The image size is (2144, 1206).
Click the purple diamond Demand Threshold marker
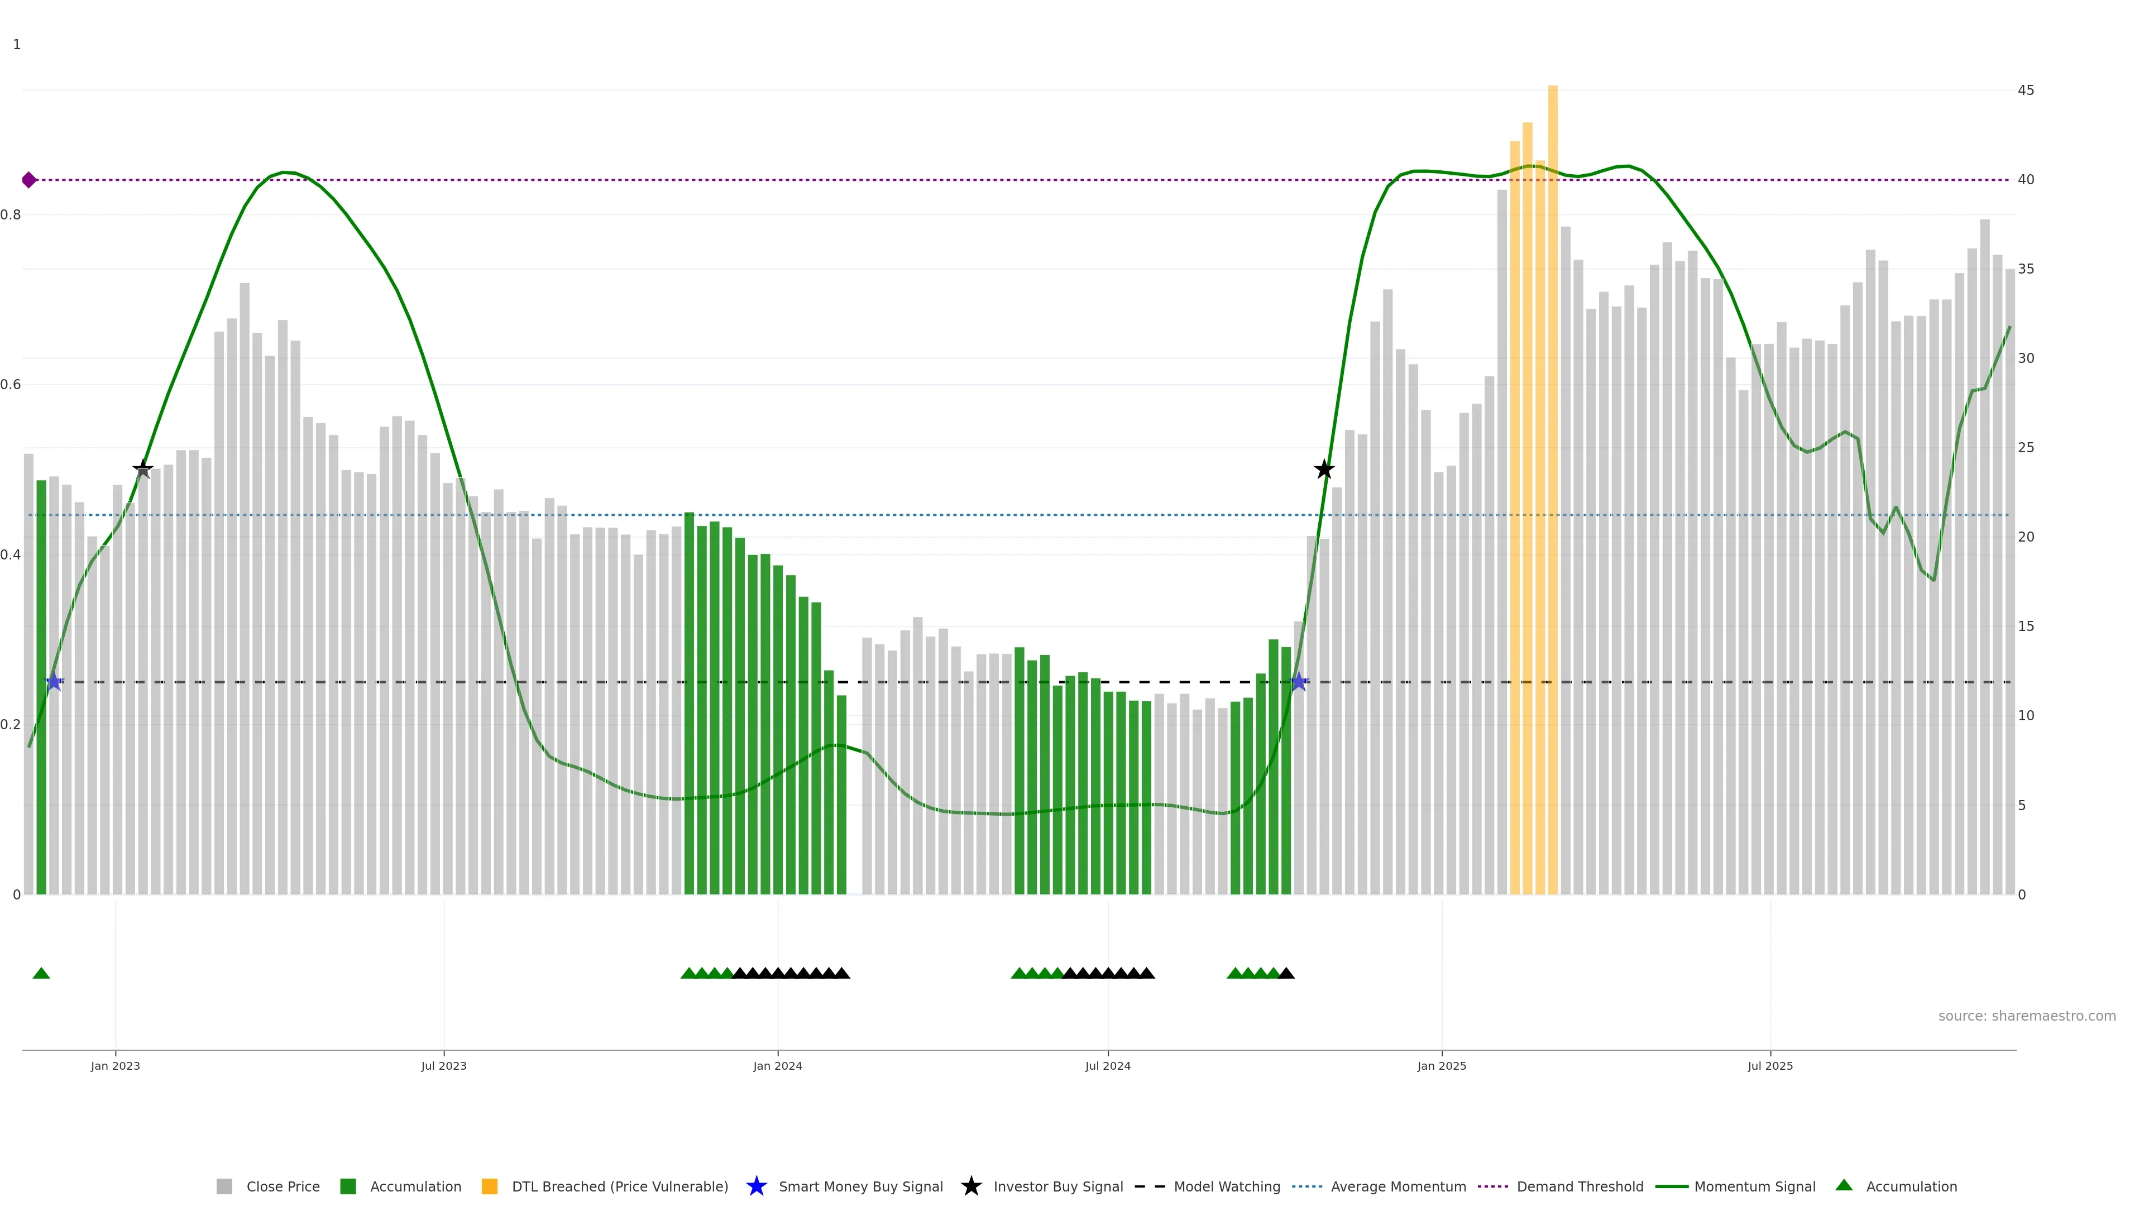[29, 180]
